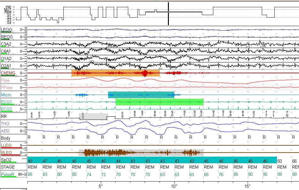Click the 15" tick label on time axis

[x=247, y=186]
